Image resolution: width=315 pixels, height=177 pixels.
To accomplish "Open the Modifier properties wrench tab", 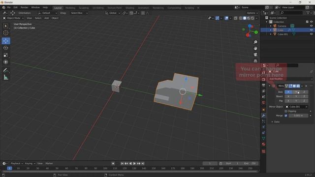I will point(264,116).
